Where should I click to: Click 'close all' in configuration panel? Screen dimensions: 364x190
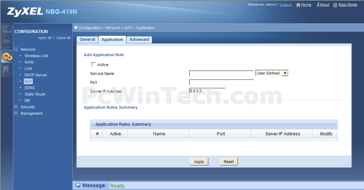[63, 38]
